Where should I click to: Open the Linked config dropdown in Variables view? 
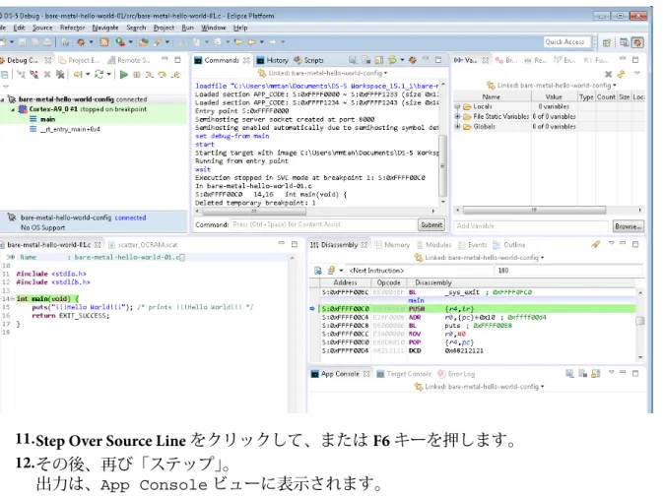coord(615,86)
